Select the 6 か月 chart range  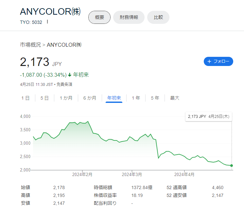point(90,98)
